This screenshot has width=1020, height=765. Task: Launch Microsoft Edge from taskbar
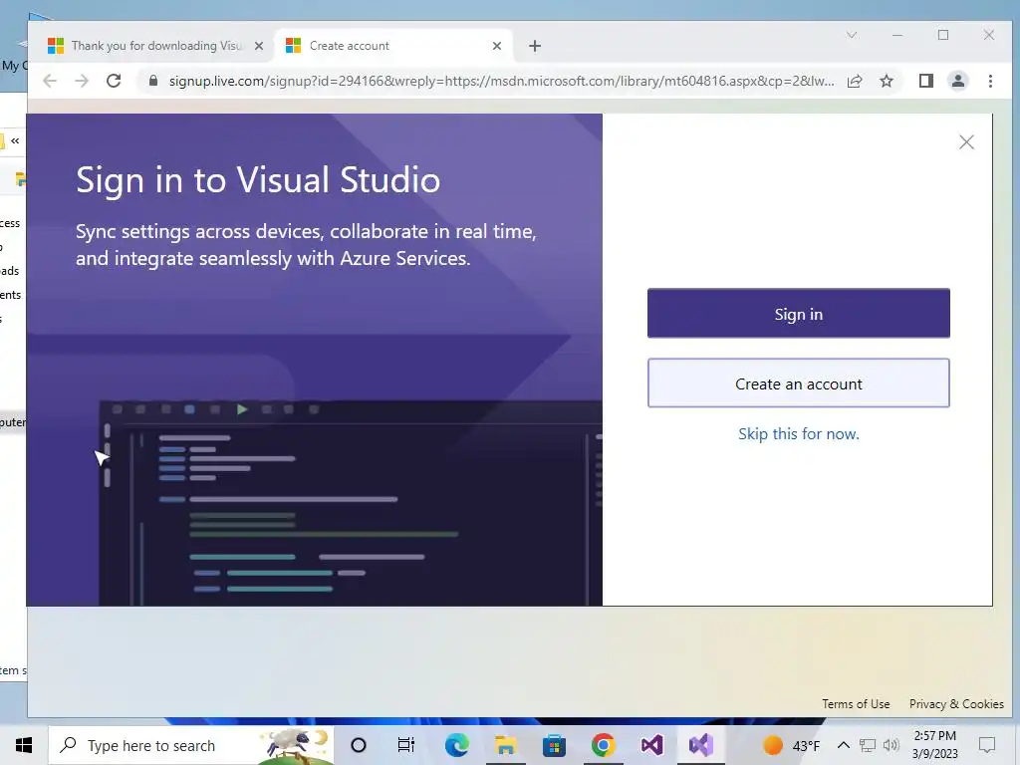coord(456,745)
